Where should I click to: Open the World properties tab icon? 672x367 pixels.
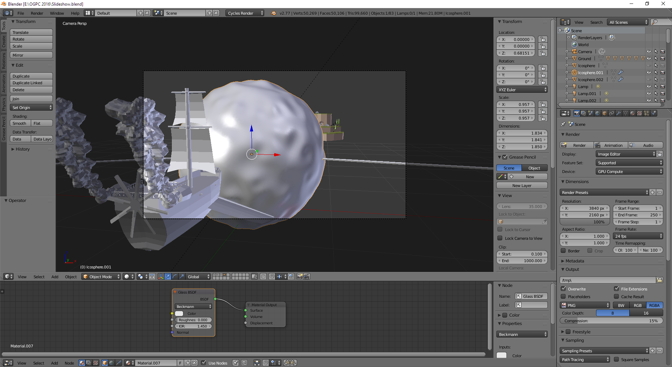597,113
